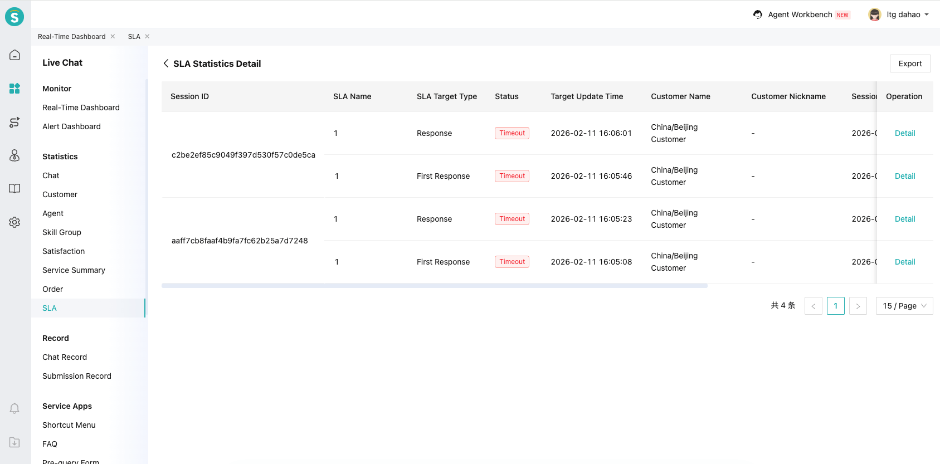Open Detail for the 16:06:01 Response row
The image size is (940, 464).
(904, 133)
